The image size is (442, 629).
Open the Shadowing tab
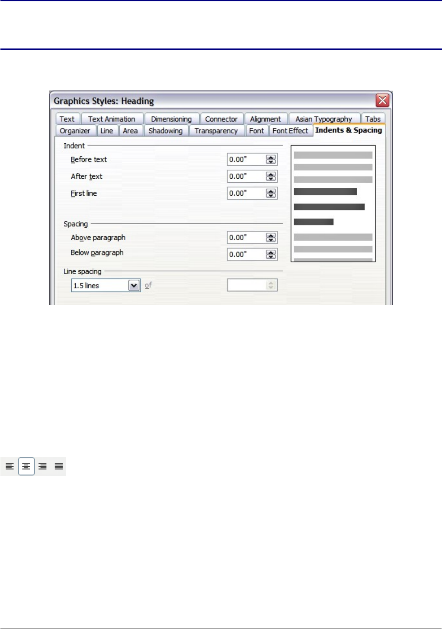point(166,131)
